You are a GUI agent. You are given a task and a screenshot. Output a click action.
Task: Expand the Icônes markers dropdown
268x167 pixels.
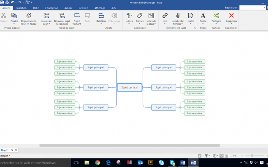[129, 24]
